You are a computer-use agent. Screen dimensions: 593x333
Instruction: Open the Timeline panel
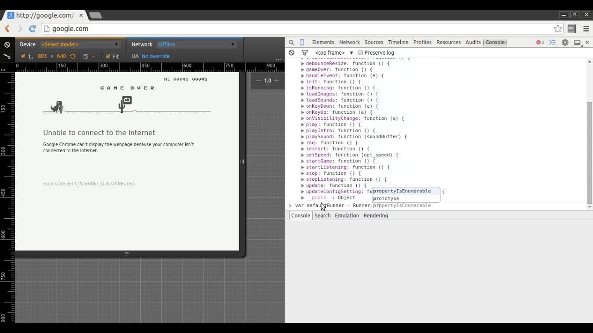[x=398, y=42]
